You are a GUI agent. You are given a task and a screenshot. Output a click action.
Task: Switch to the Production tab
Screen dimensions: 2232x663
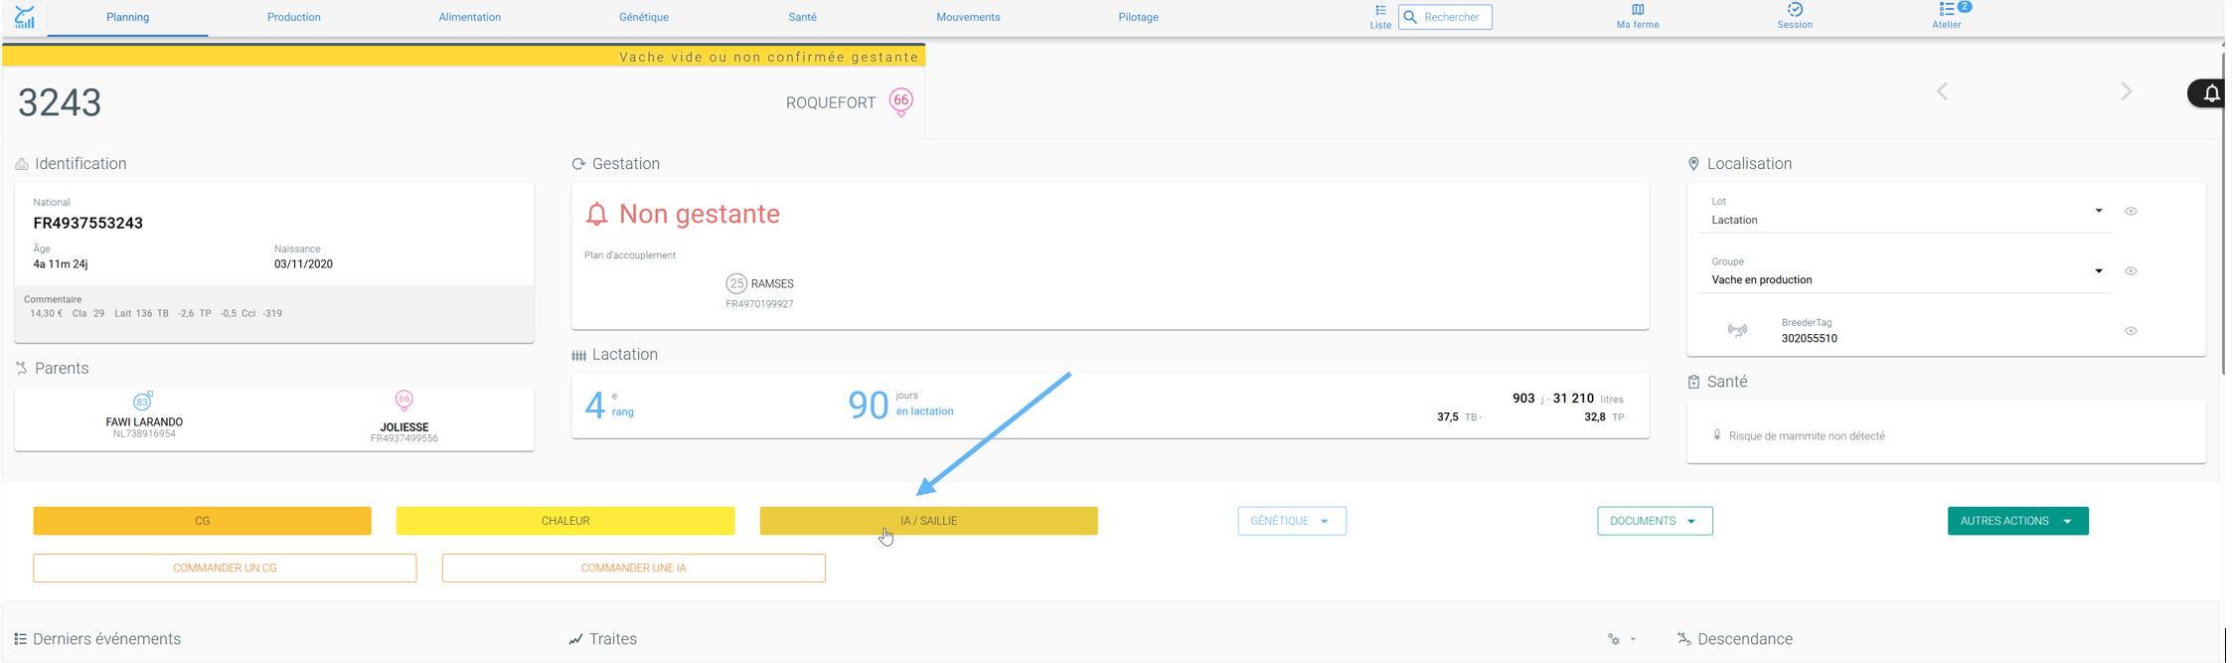click(x=294, y=17)
